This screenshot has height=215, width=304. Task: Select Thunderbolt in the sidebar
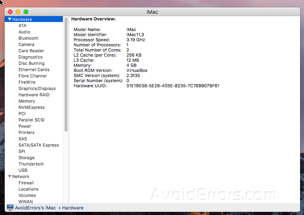31,164
